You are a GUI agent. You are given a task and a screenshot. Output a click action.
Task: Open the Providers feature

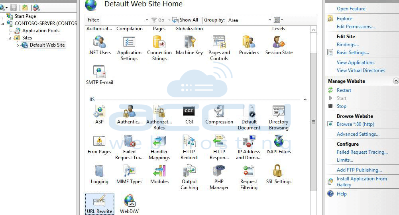pyautogui.click(x=249, y=45)
